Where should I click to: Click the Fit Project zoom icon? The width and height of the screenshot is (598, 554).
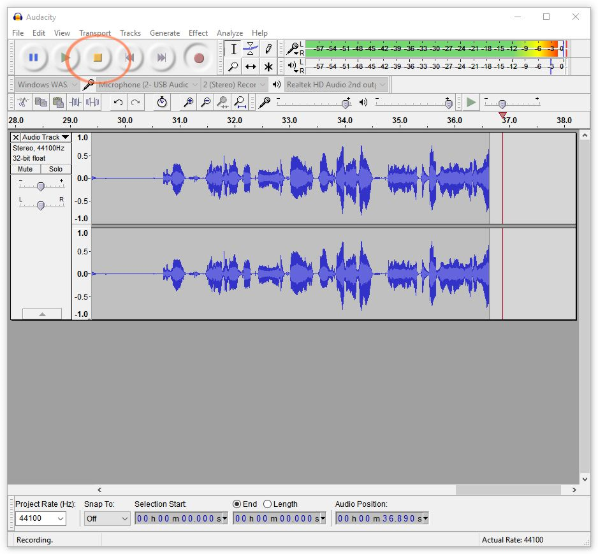[240, 102]
